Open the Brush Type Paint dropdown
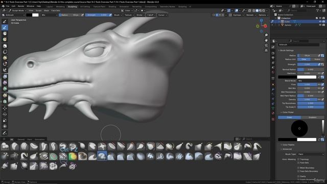The height and width of the screenshot is (184, 327). click(311, 154)
